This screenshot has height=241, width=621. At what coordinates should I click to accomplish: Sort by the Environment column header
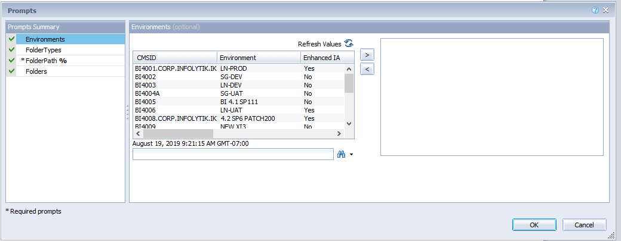click(x=259, y=58)
